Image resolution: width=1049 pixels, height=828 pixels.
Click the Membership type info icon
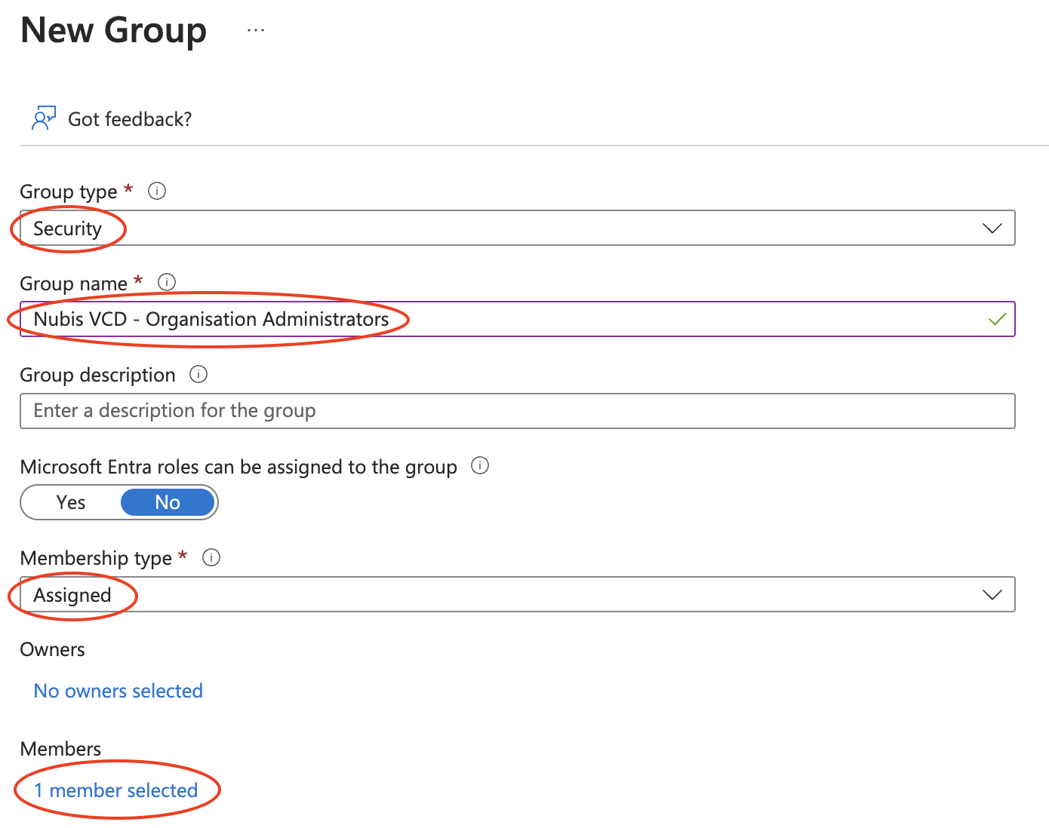[x=211, y=557]
